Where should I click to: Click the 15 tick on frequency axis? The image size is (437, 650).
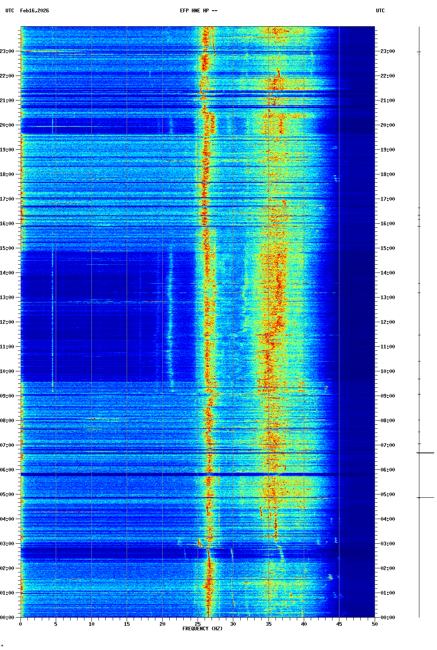127,624
